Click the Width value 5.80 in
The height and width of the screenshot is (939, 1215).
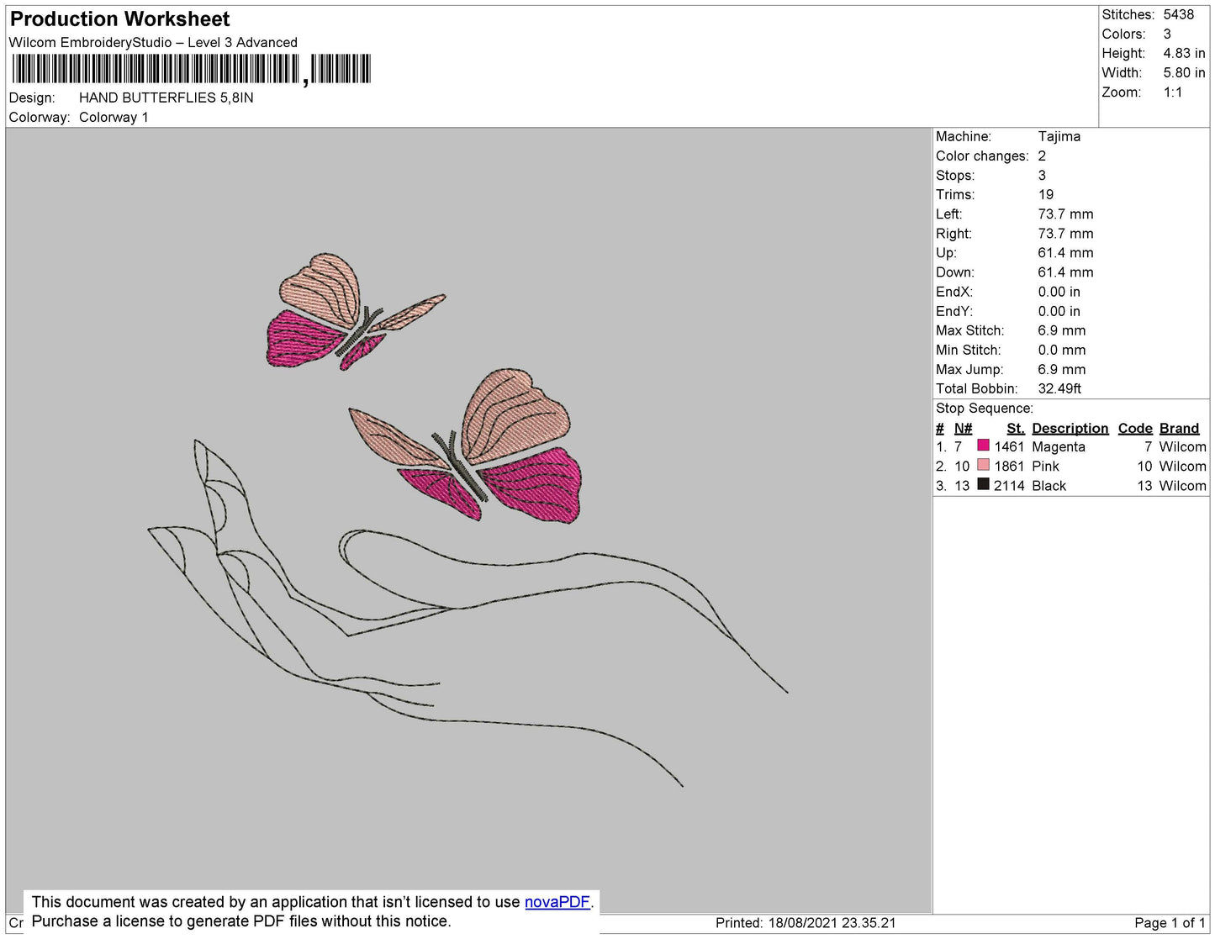pyautogui.click(x=1184, y=72)
